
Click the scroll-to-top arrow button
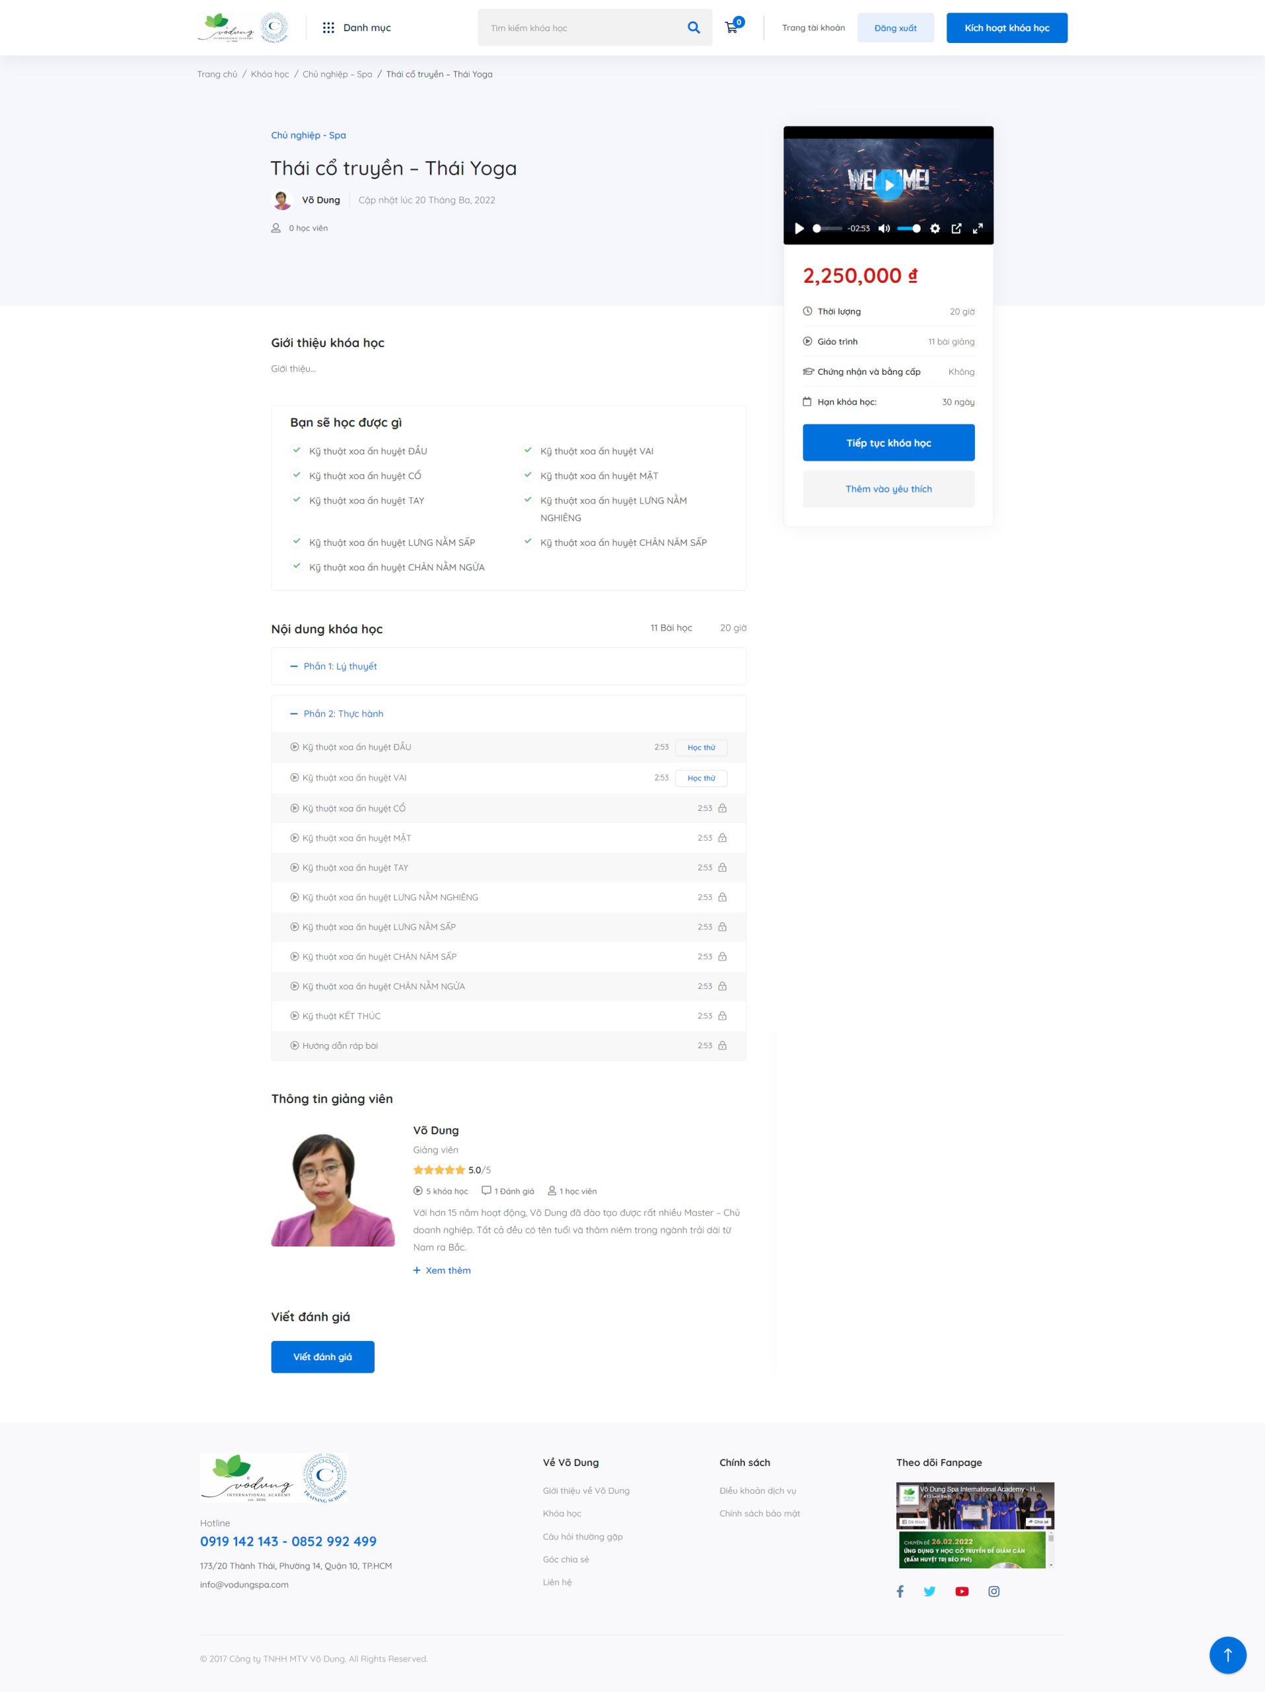click(1227, 1654)
